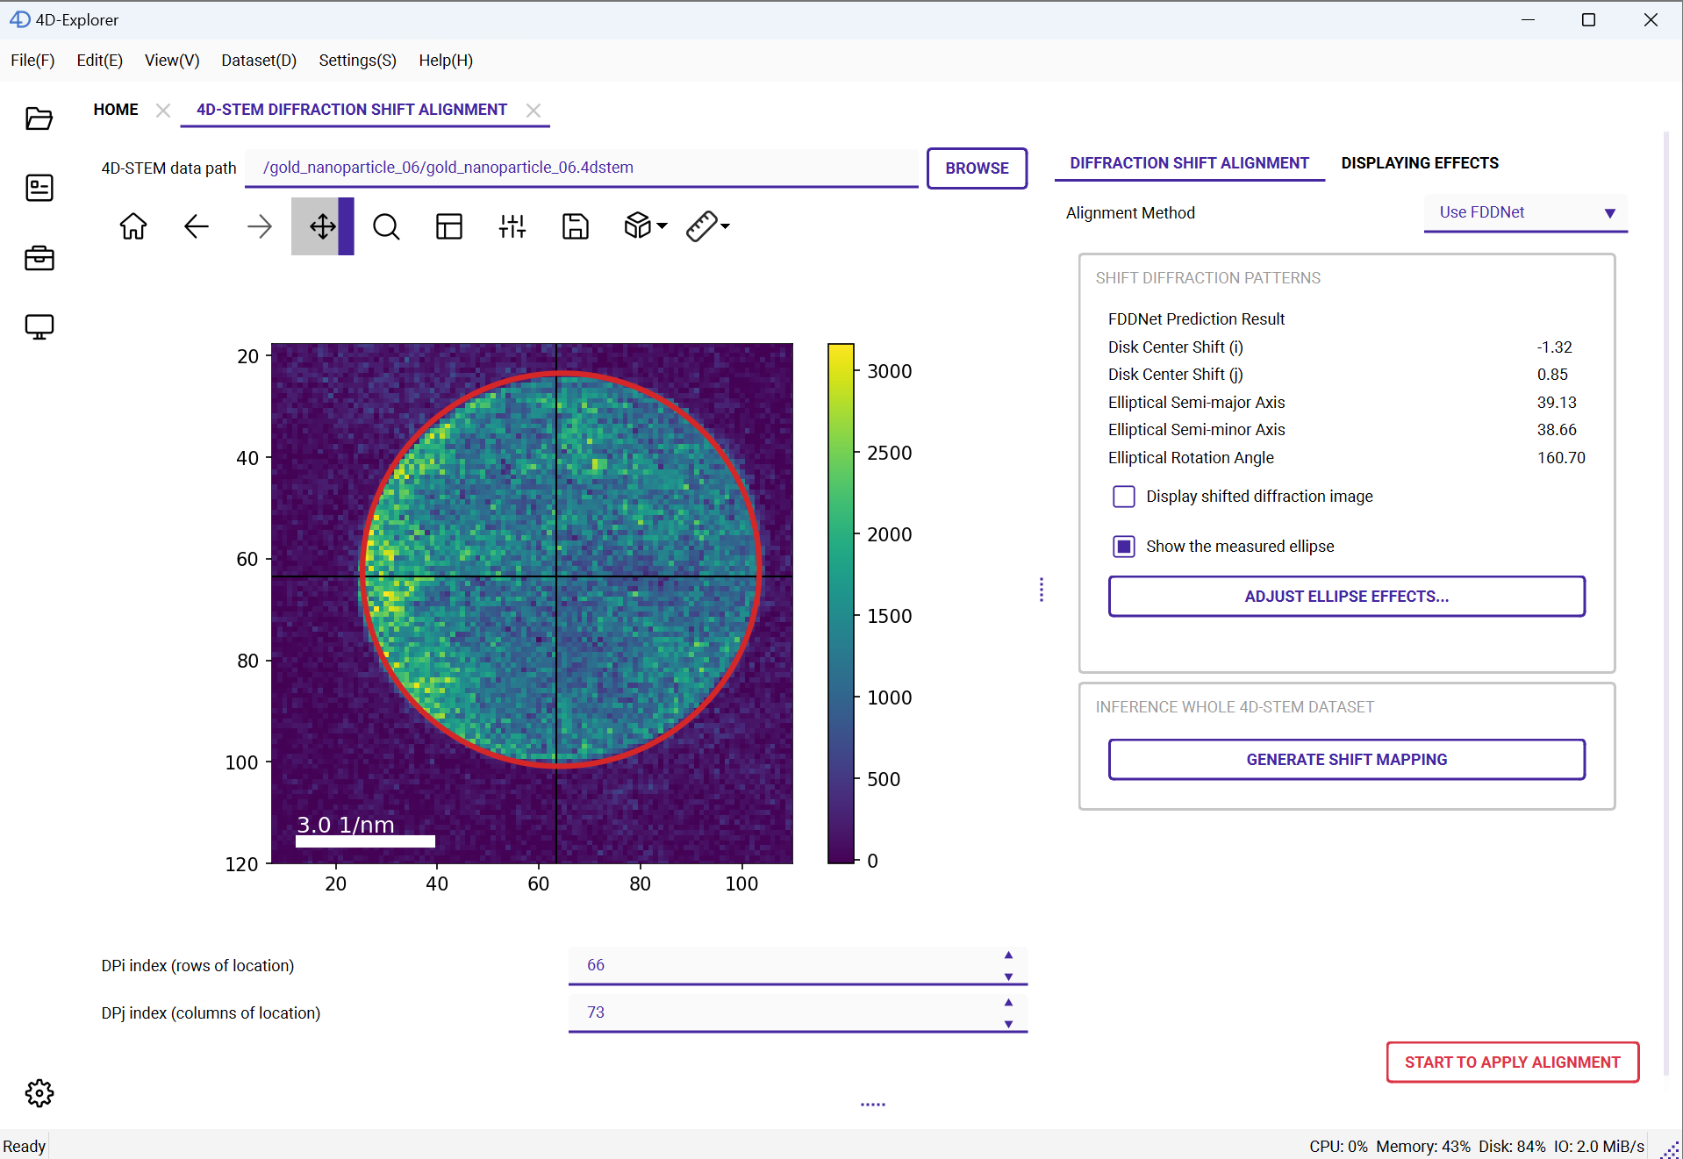Screen dimensions: 1683x1159
Task: Click Generate Shift Mapping button
Action: (x=1346, y=760)
